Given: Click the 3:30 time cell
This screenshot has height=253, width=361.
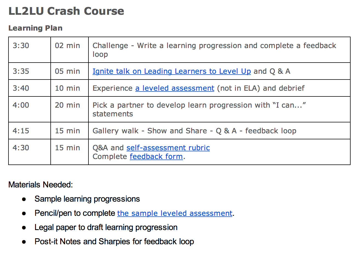Looking at the screenshot, I should point(21,46).
